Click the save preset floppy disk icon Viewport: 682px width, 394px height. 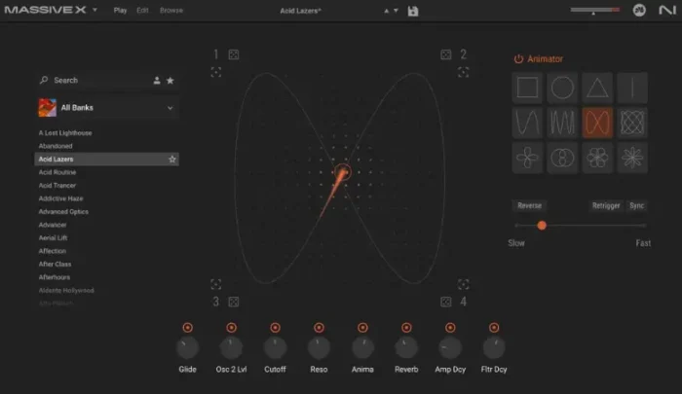pyautogui.click(x=413, y=11)
